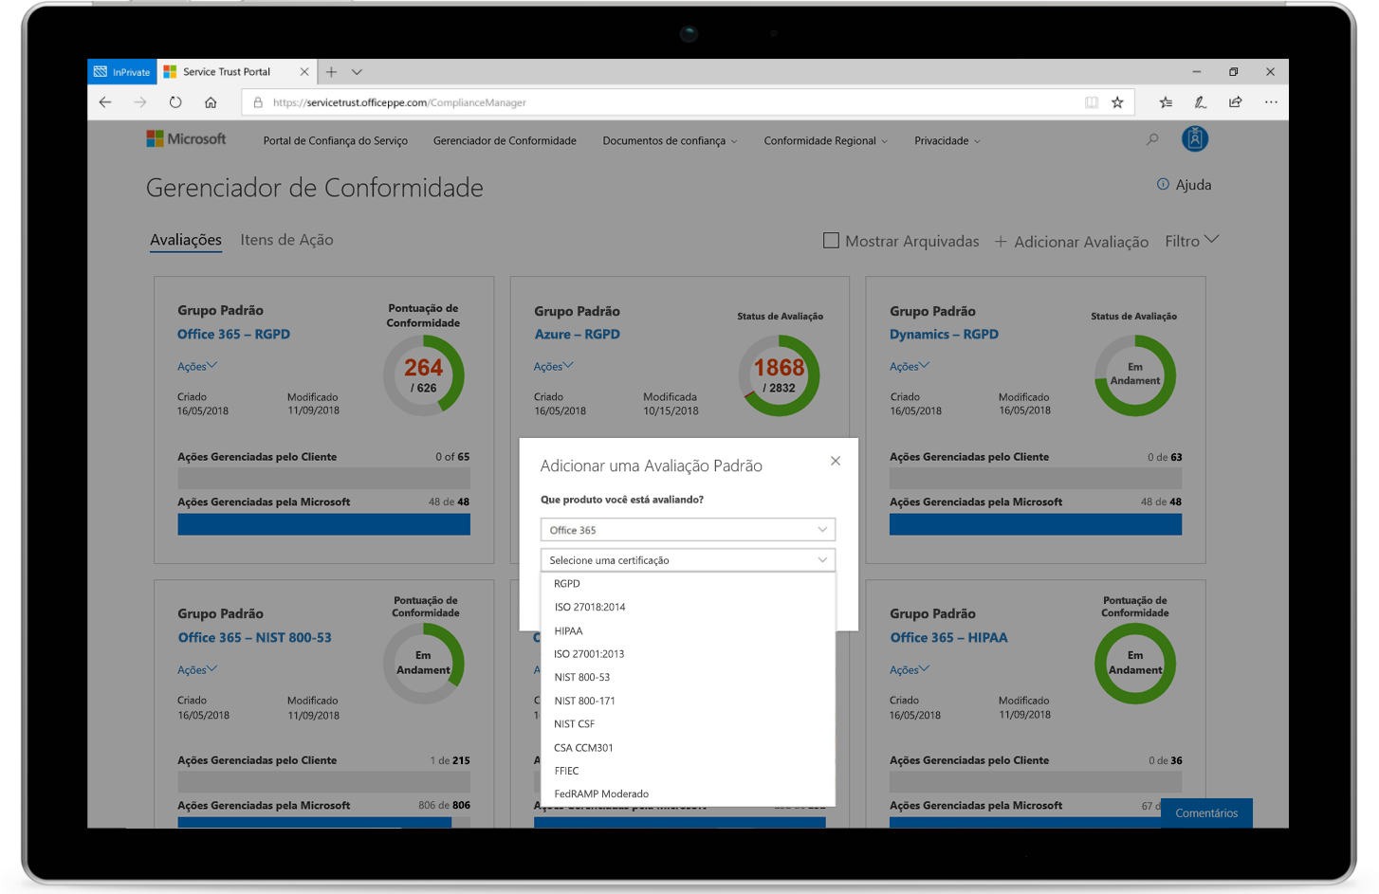
Task: Click the 264 / 626 compliance score ring
Action: click(x=424, y=375)
